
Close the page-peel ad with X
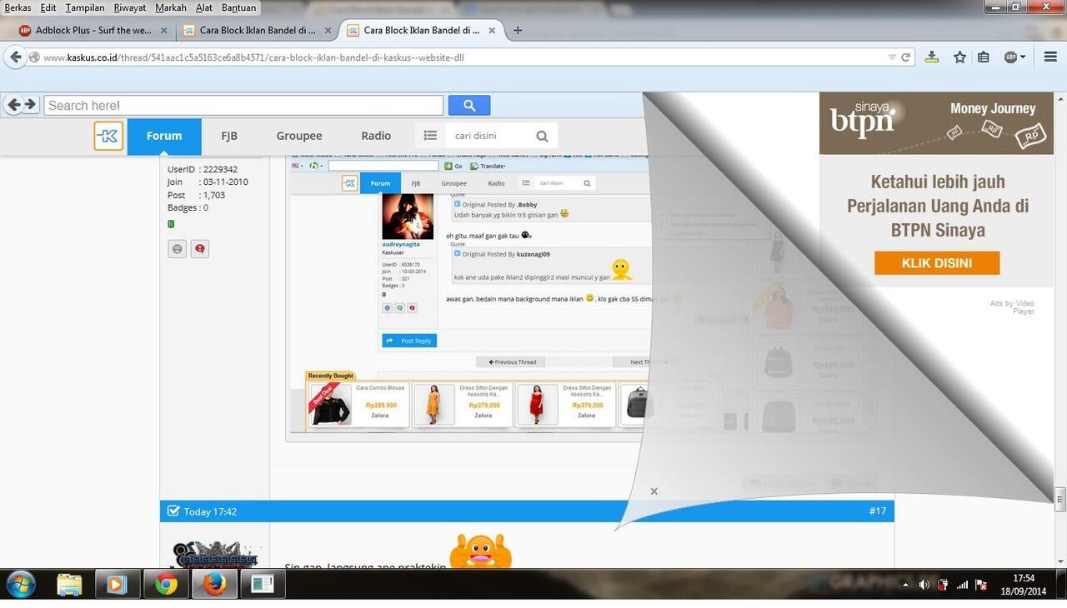(654, 491)
